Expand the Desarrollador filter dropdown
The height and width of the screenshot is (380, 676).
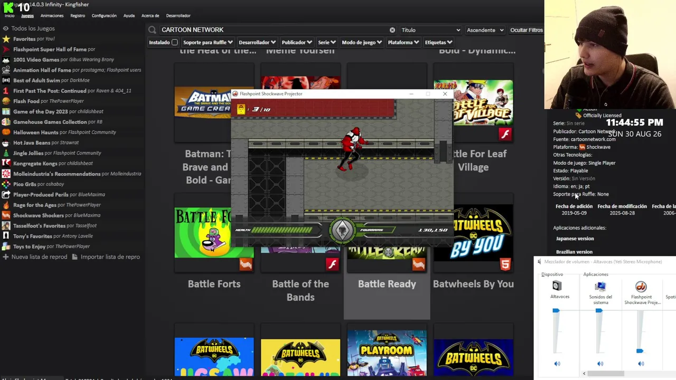tap(257, 42)
